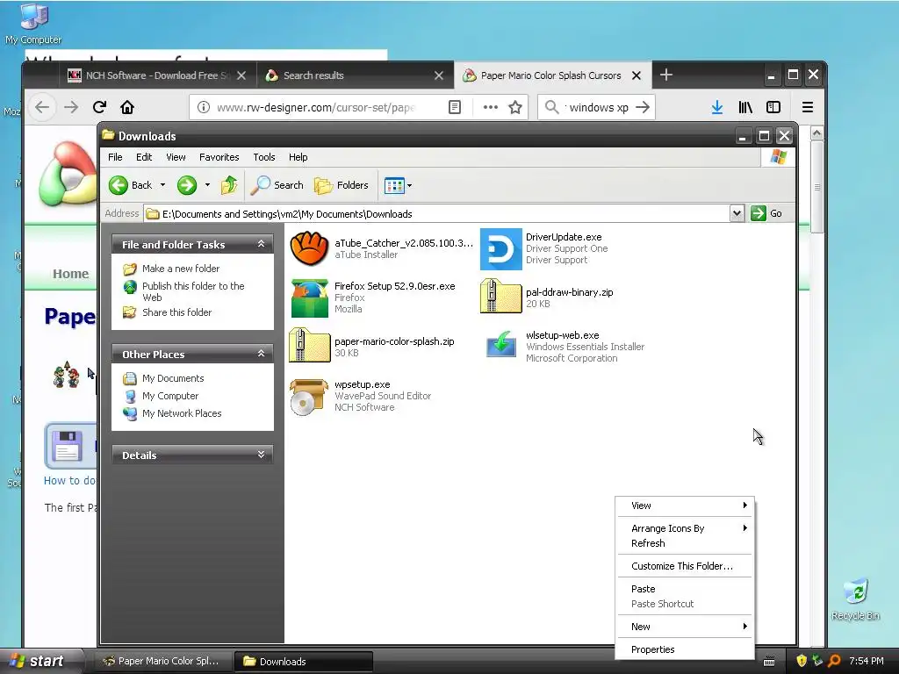Open the Help menu

tap(298, 157)
